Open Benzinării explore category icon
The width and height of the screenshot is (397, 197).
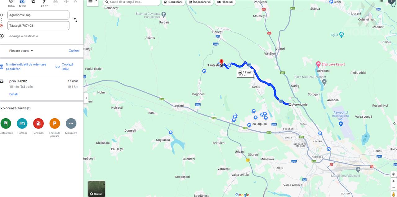38,123
